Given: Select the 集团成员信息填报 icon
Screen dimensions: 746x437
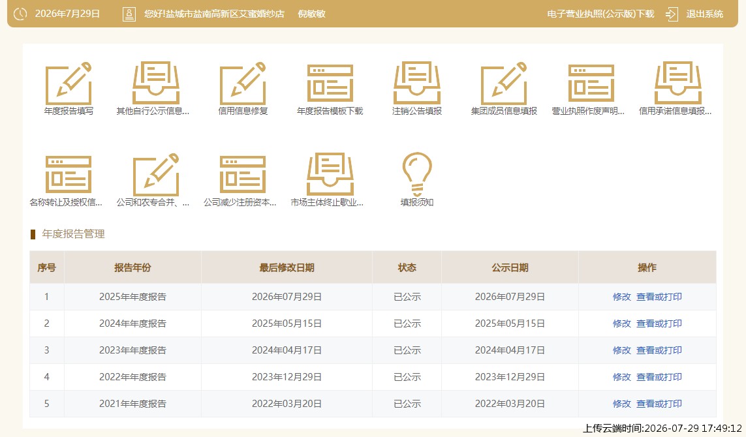Looking at the screenshot, I should tap(504, 83).
